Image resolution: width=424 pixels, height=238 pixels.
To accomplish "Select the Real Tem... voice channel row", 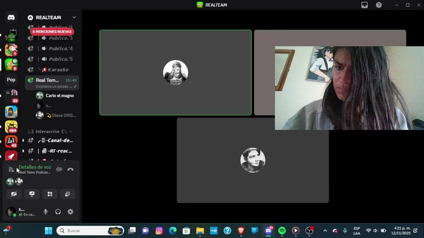I will pos(52,83).
